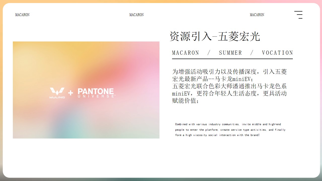Click the word VOCATION in the subtitle
Viewport: 322px width, 181px height.
point(277,53)
